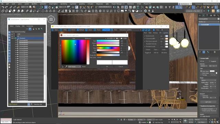Select the Move transform tool
The image size is (220, 124).
coord(46,7)
